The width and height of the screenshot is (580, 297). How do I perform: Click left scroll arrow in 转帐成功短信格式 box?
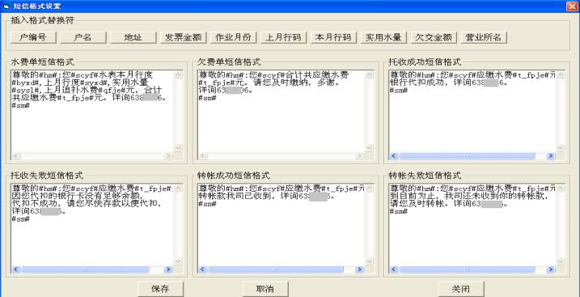203,269
